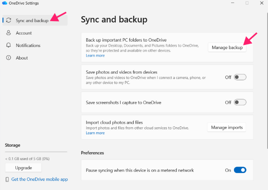Switch to the About page
This screenshot has height=190, width=268.
click(x=35, y=58)
